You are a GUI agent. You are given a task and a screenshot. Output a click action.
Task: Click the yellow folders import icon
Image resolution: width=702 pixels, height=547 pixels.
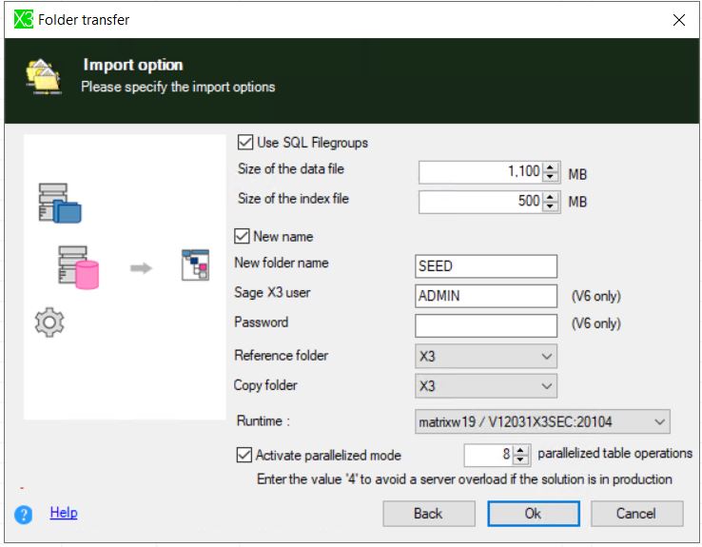point(44,76)
